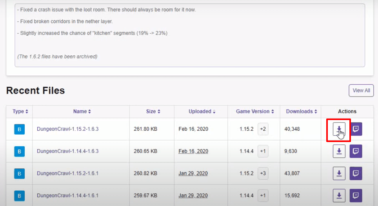Click the beta badge for DungeonCrawl-1.14.4-1.6.1
This screenshot has height=206, width=378.
click(x=19, y=196)
